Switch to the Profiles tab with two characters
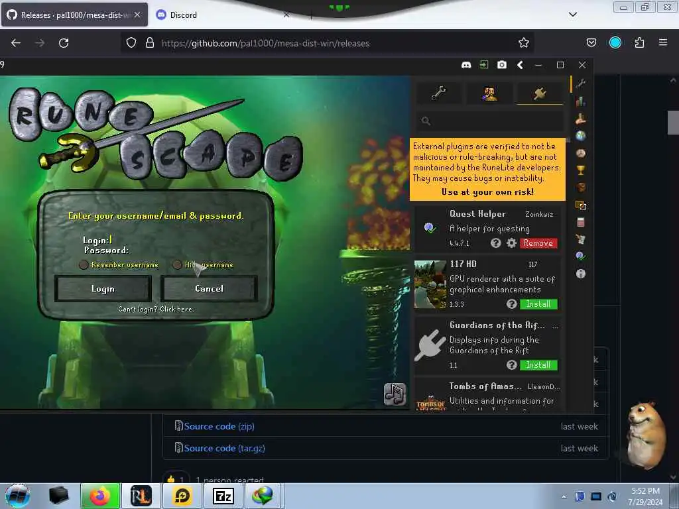The height and width of the screenshot is (509, 679). tap(489, 93)
